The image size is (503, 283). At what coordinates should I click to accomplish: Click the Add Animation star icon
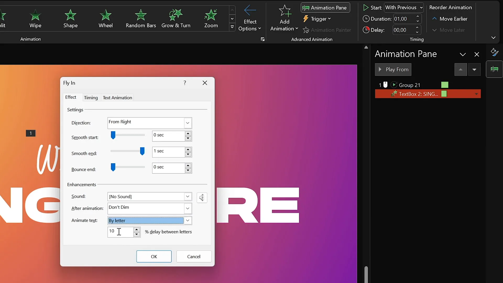(x=285, y=12)
